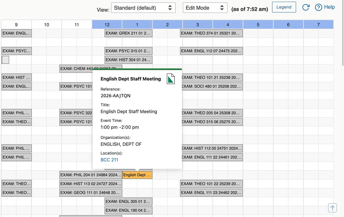Open EXAM: ENGL 305 01 event

(128, 201)
